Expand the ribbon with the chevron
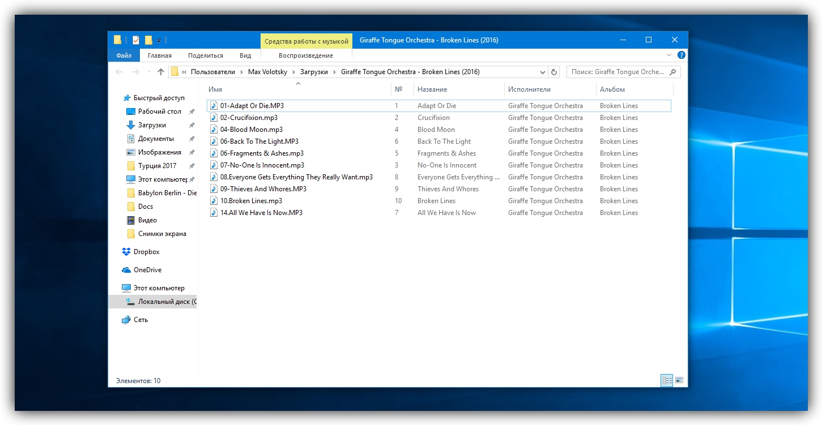 (669, 55)
